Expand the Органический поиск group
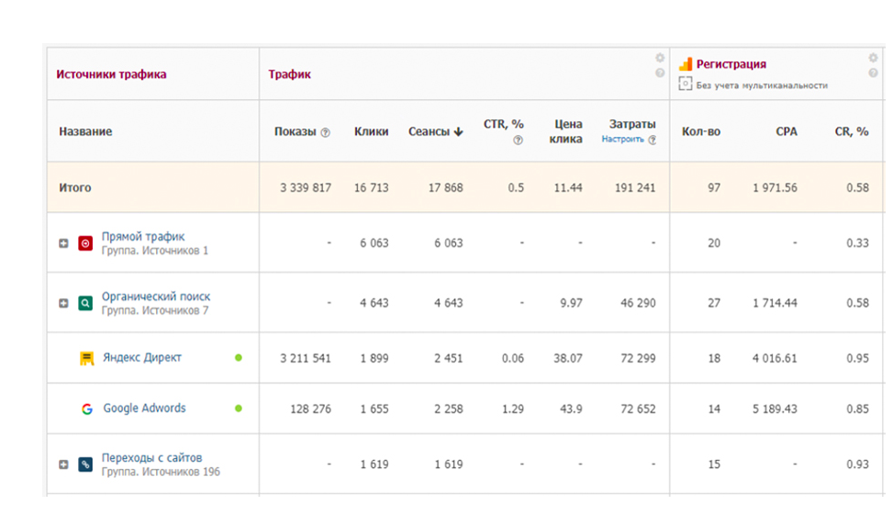Image resolution: width=893 pixels, height=505 pixels. [64, 303]
